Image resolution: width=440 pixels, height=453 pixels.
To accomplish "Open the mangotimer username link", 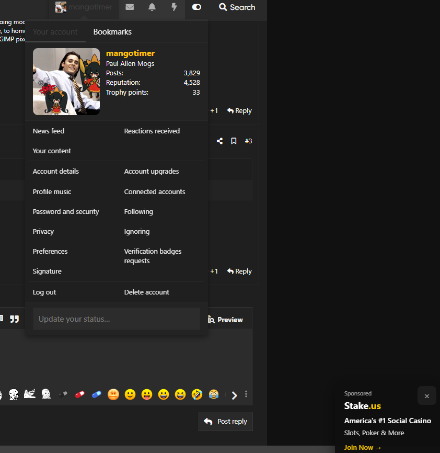I will tap(131, 53).
